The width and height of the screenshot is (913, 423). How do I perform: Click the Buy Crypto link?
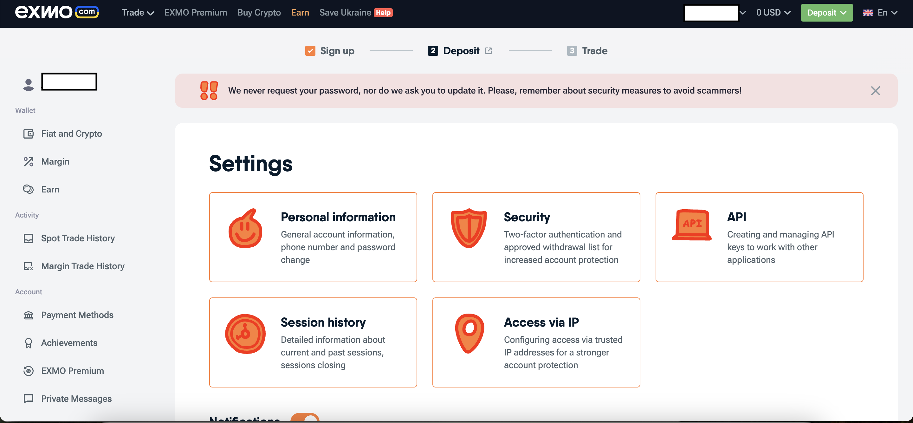click(259, 12)
